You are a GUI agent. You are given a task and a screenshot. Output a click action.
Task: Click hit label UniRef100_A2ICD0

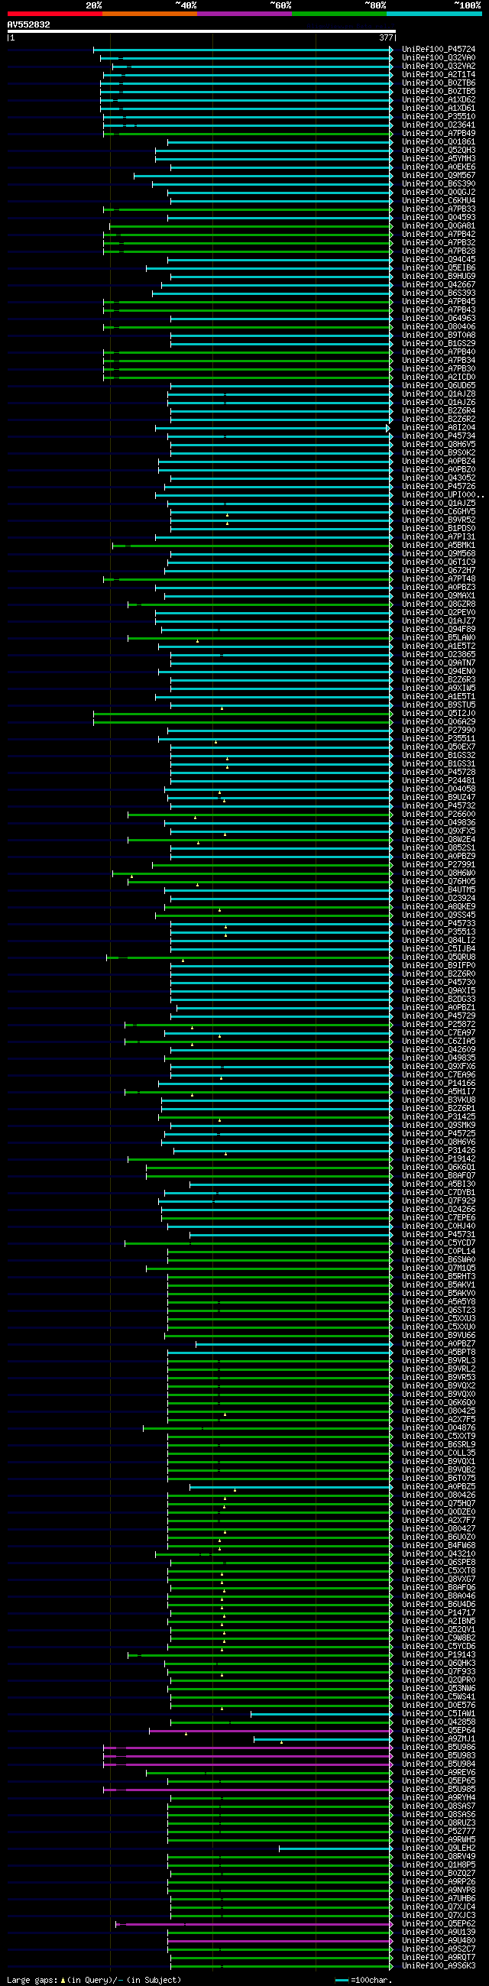439,377
